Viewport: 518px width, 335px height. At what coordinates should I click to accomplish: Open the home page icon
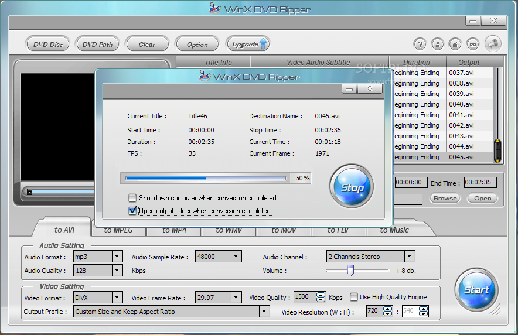click(455, 45)
